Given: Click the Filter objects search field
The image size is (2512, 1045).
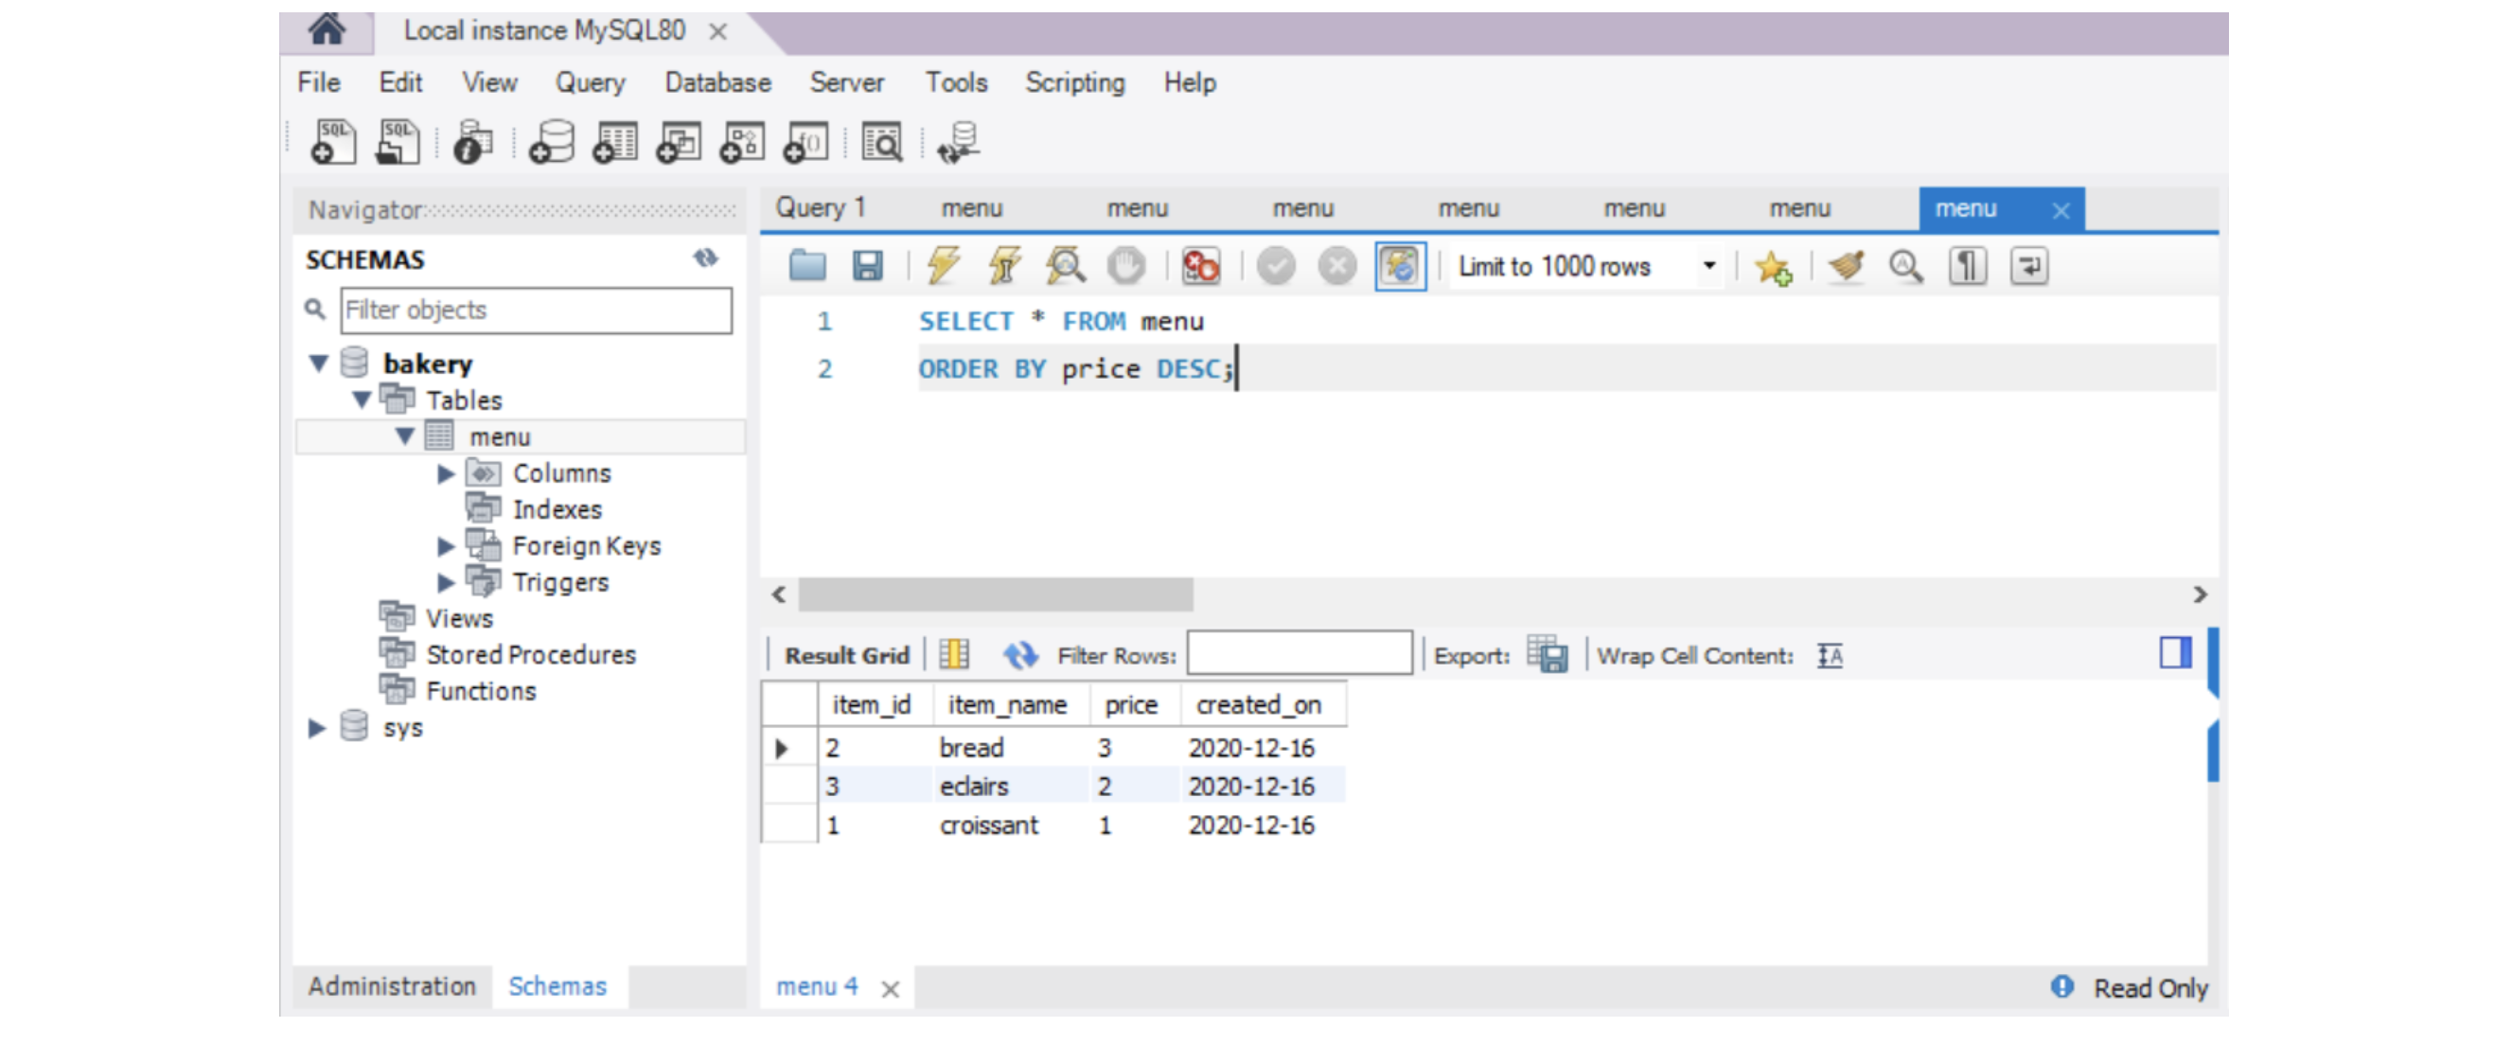Looking at the screenshot, I should click(536, 310).
